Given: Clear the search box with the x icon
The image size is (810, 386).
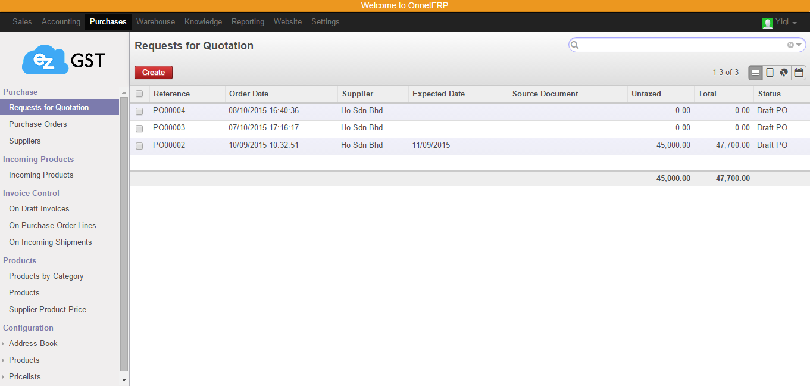Looking at the screenshot, I should pyautogui.click(x=790, y=45).
